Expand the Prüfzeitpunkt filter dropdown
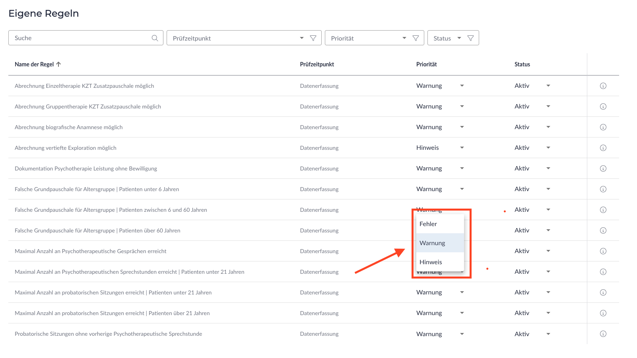 point(301,38)
